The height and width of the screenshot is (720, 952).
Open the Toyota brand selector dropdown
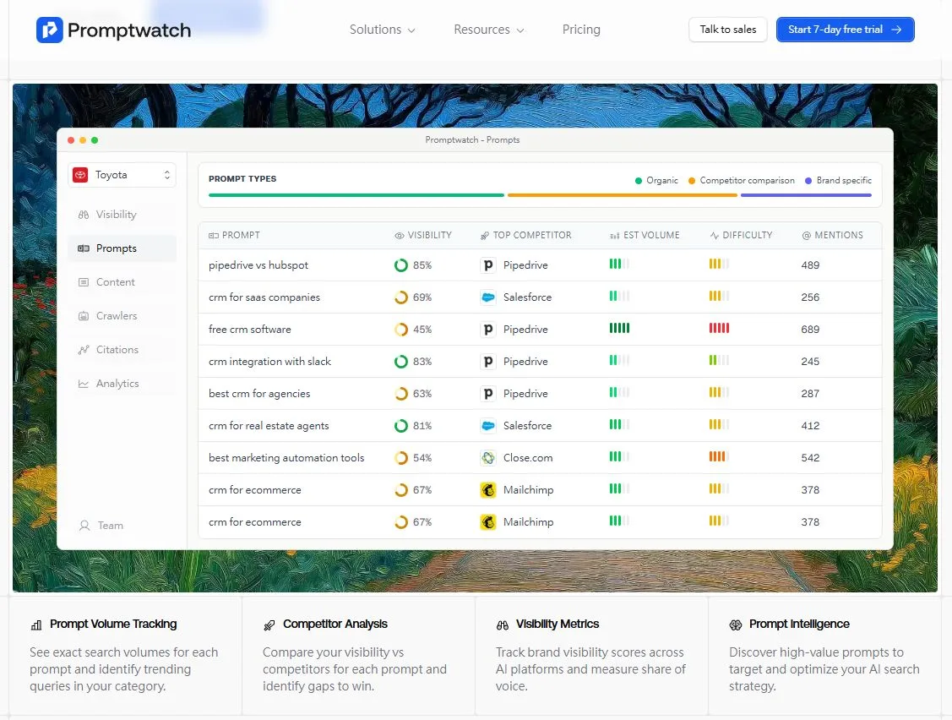point(122,175)
